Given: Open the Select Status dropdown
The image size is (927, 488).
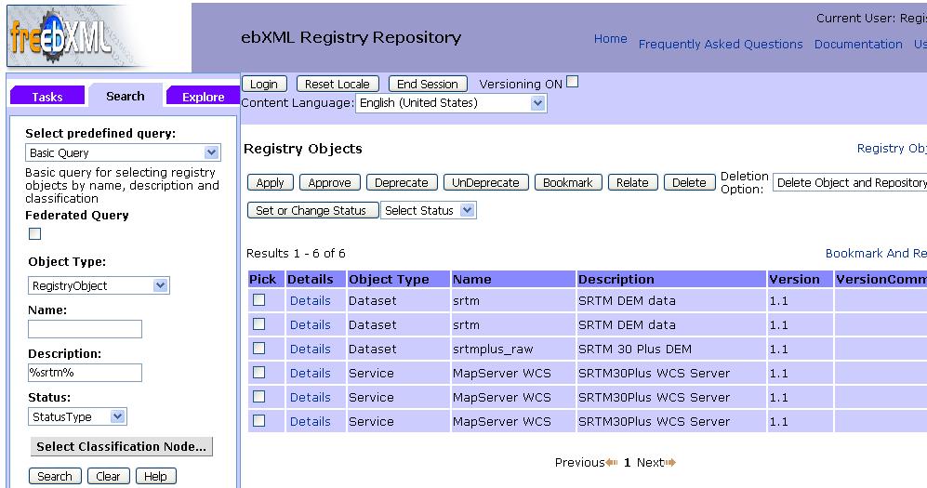Looking at the screenshot, I should point(429,211).
